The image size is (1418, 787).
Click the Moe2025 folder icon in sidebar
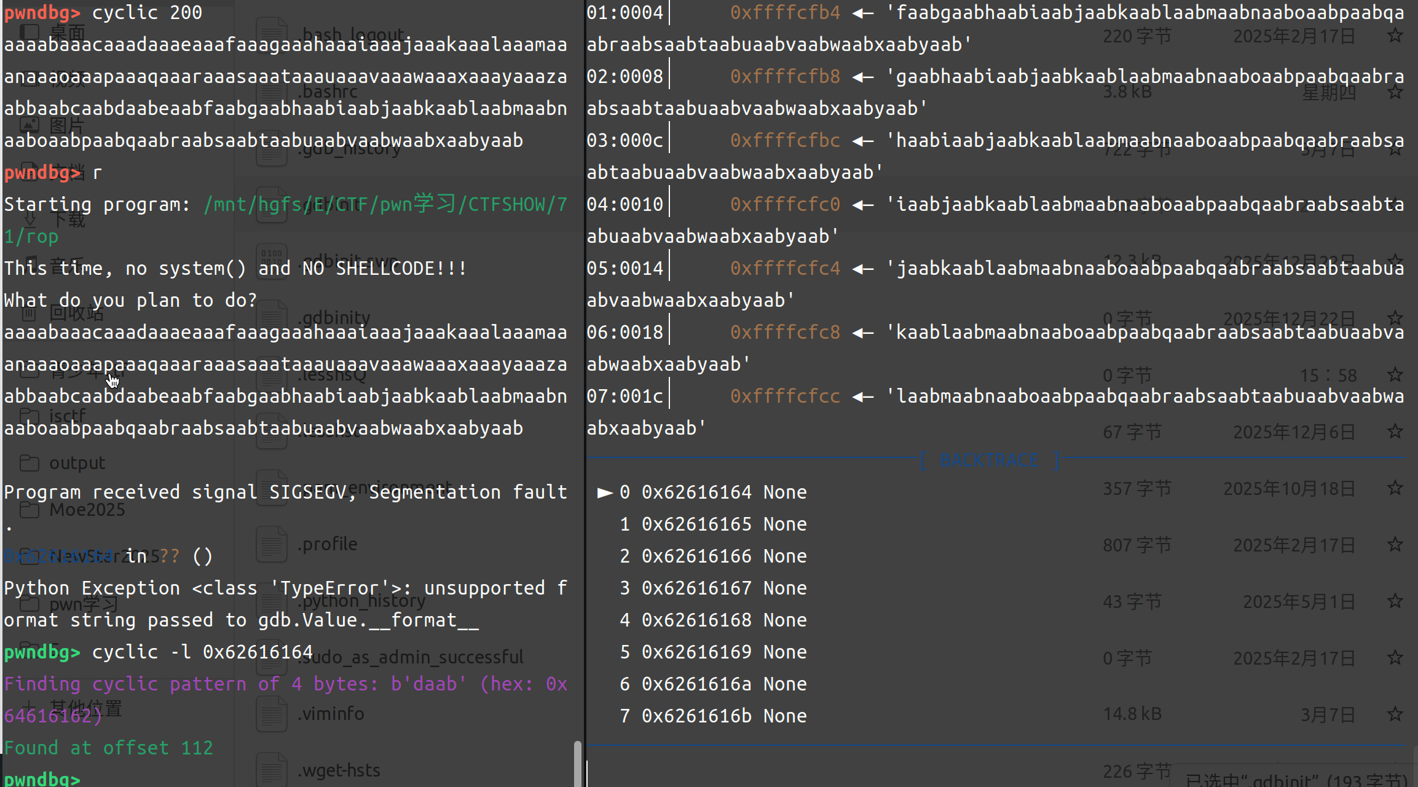(x=29, y=510)
